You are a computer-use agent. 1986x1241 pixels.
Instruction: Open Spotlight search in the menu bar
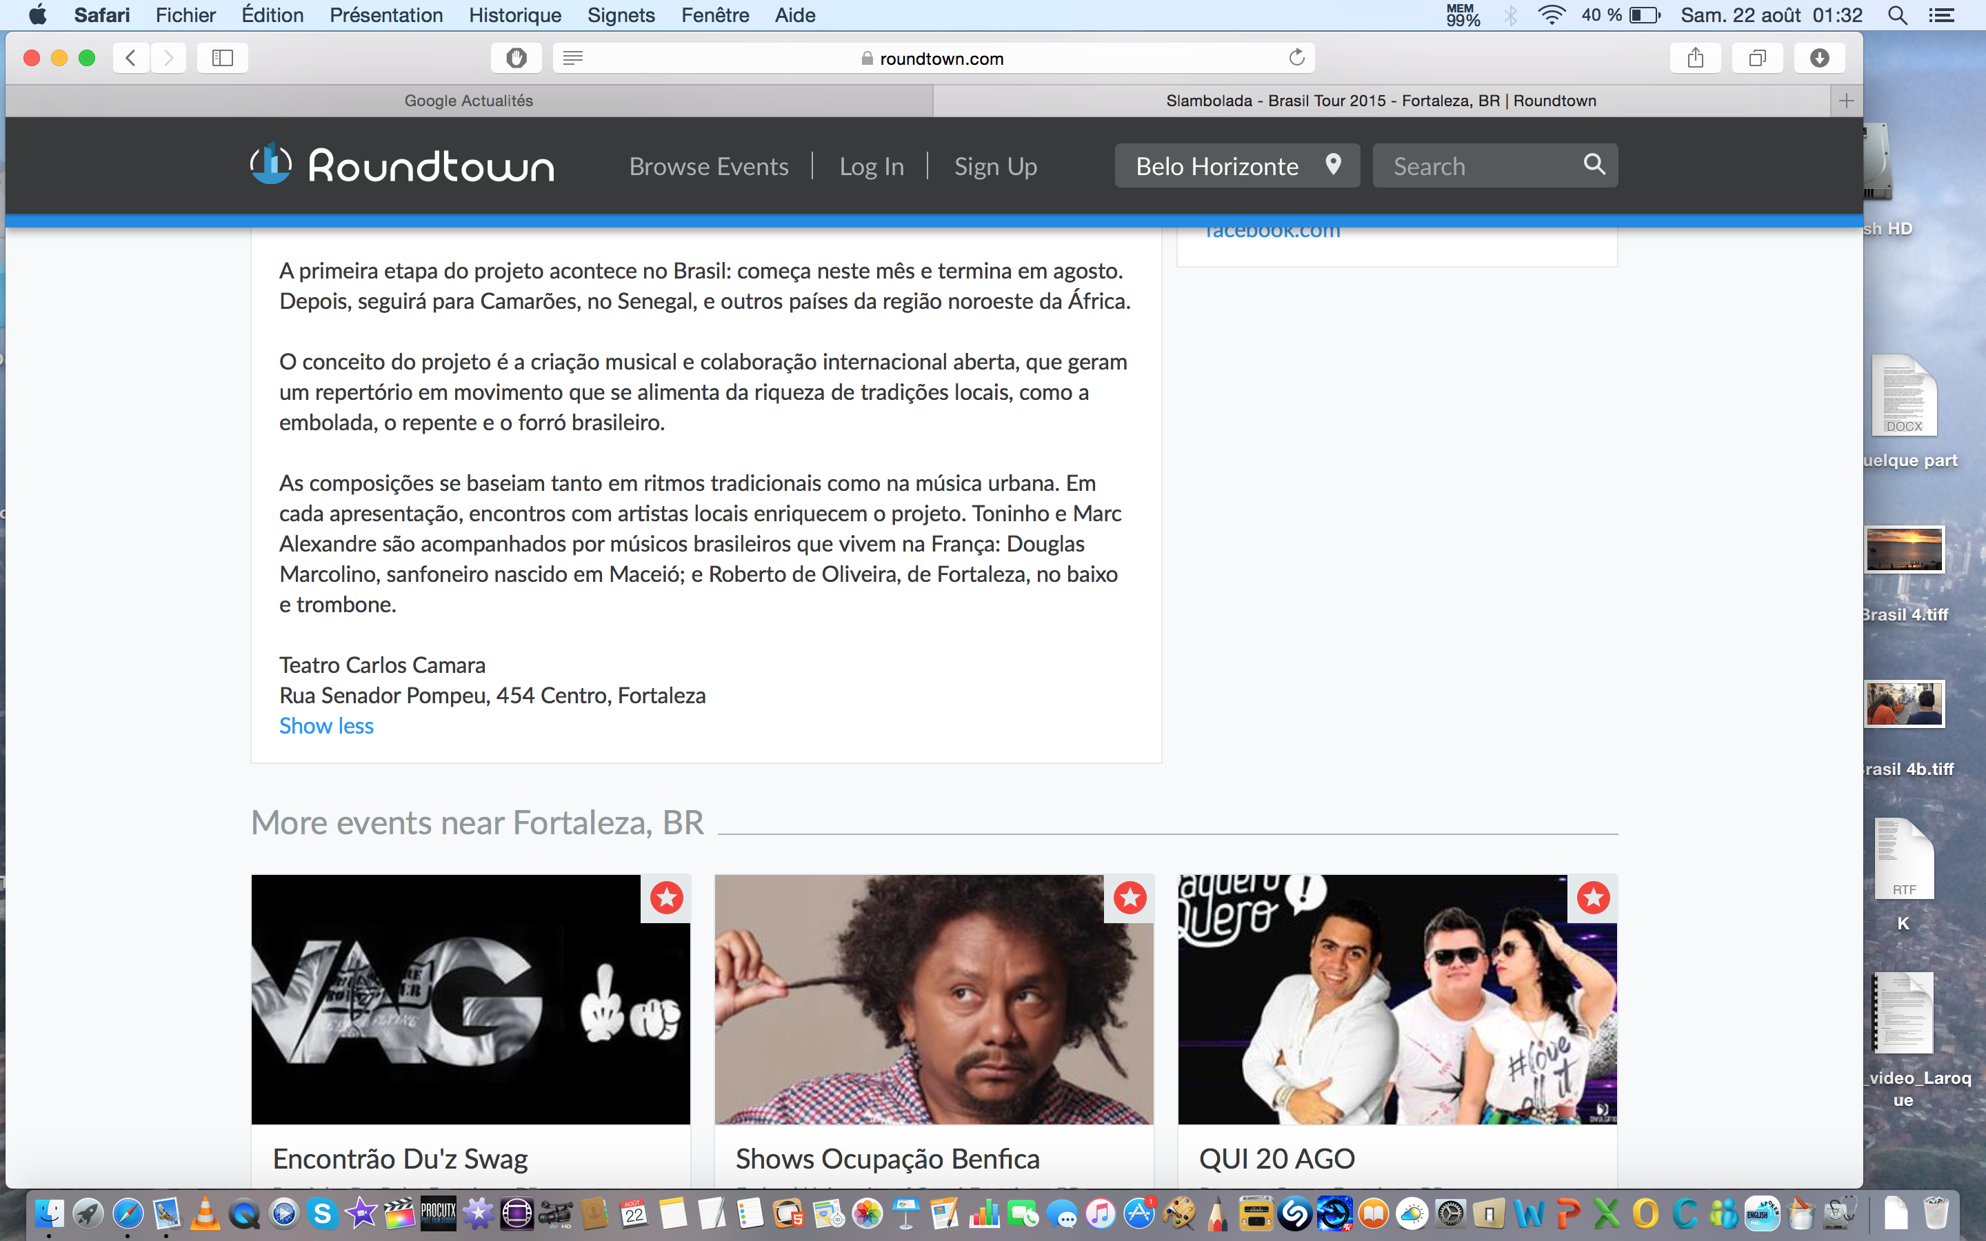point(1897,14)
